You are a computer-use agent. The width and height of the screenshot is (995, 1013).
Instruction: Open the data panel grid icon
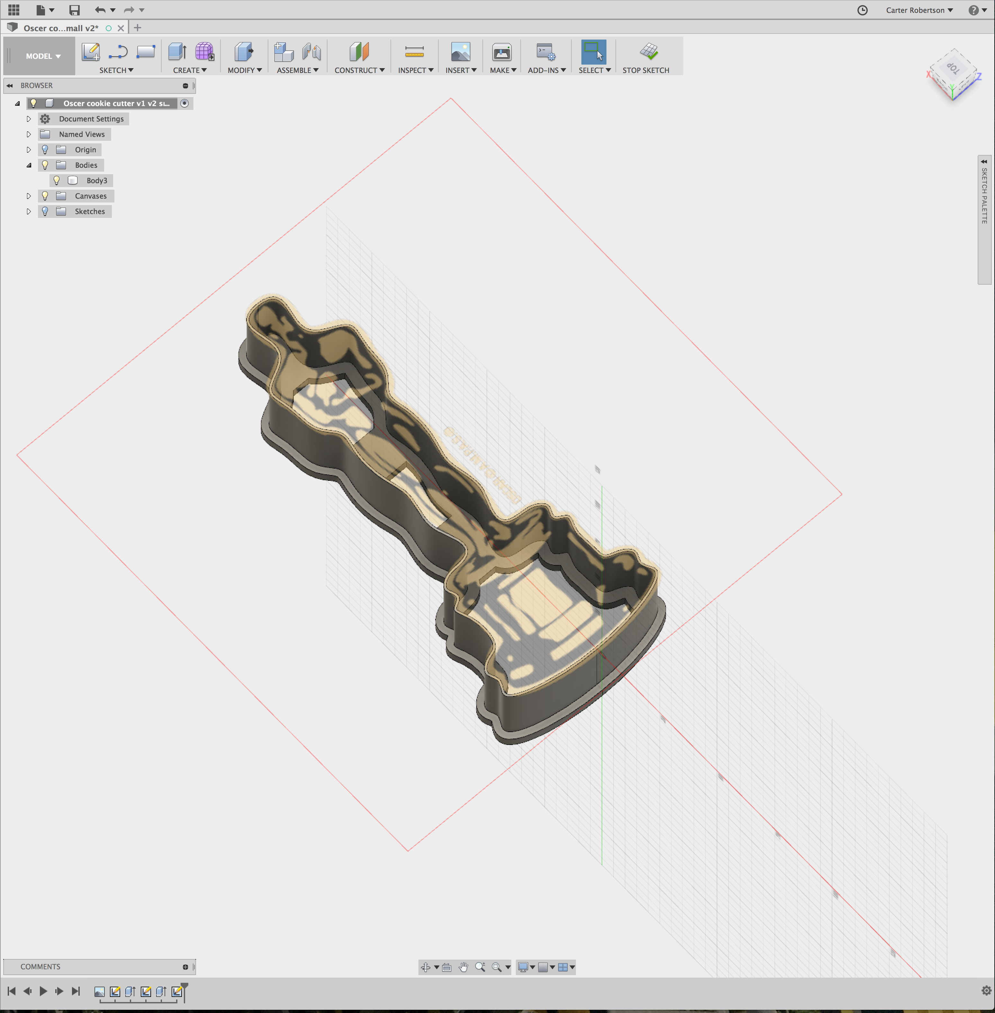click(x=14, y=10)
